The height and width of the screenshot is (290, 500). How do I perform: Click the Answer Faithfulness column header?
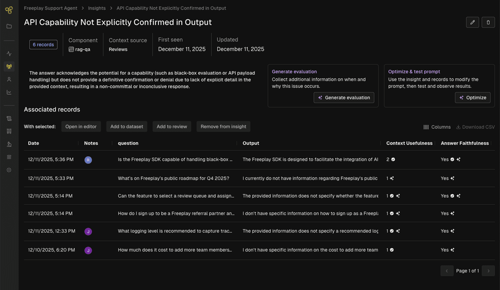coord(465,143)
